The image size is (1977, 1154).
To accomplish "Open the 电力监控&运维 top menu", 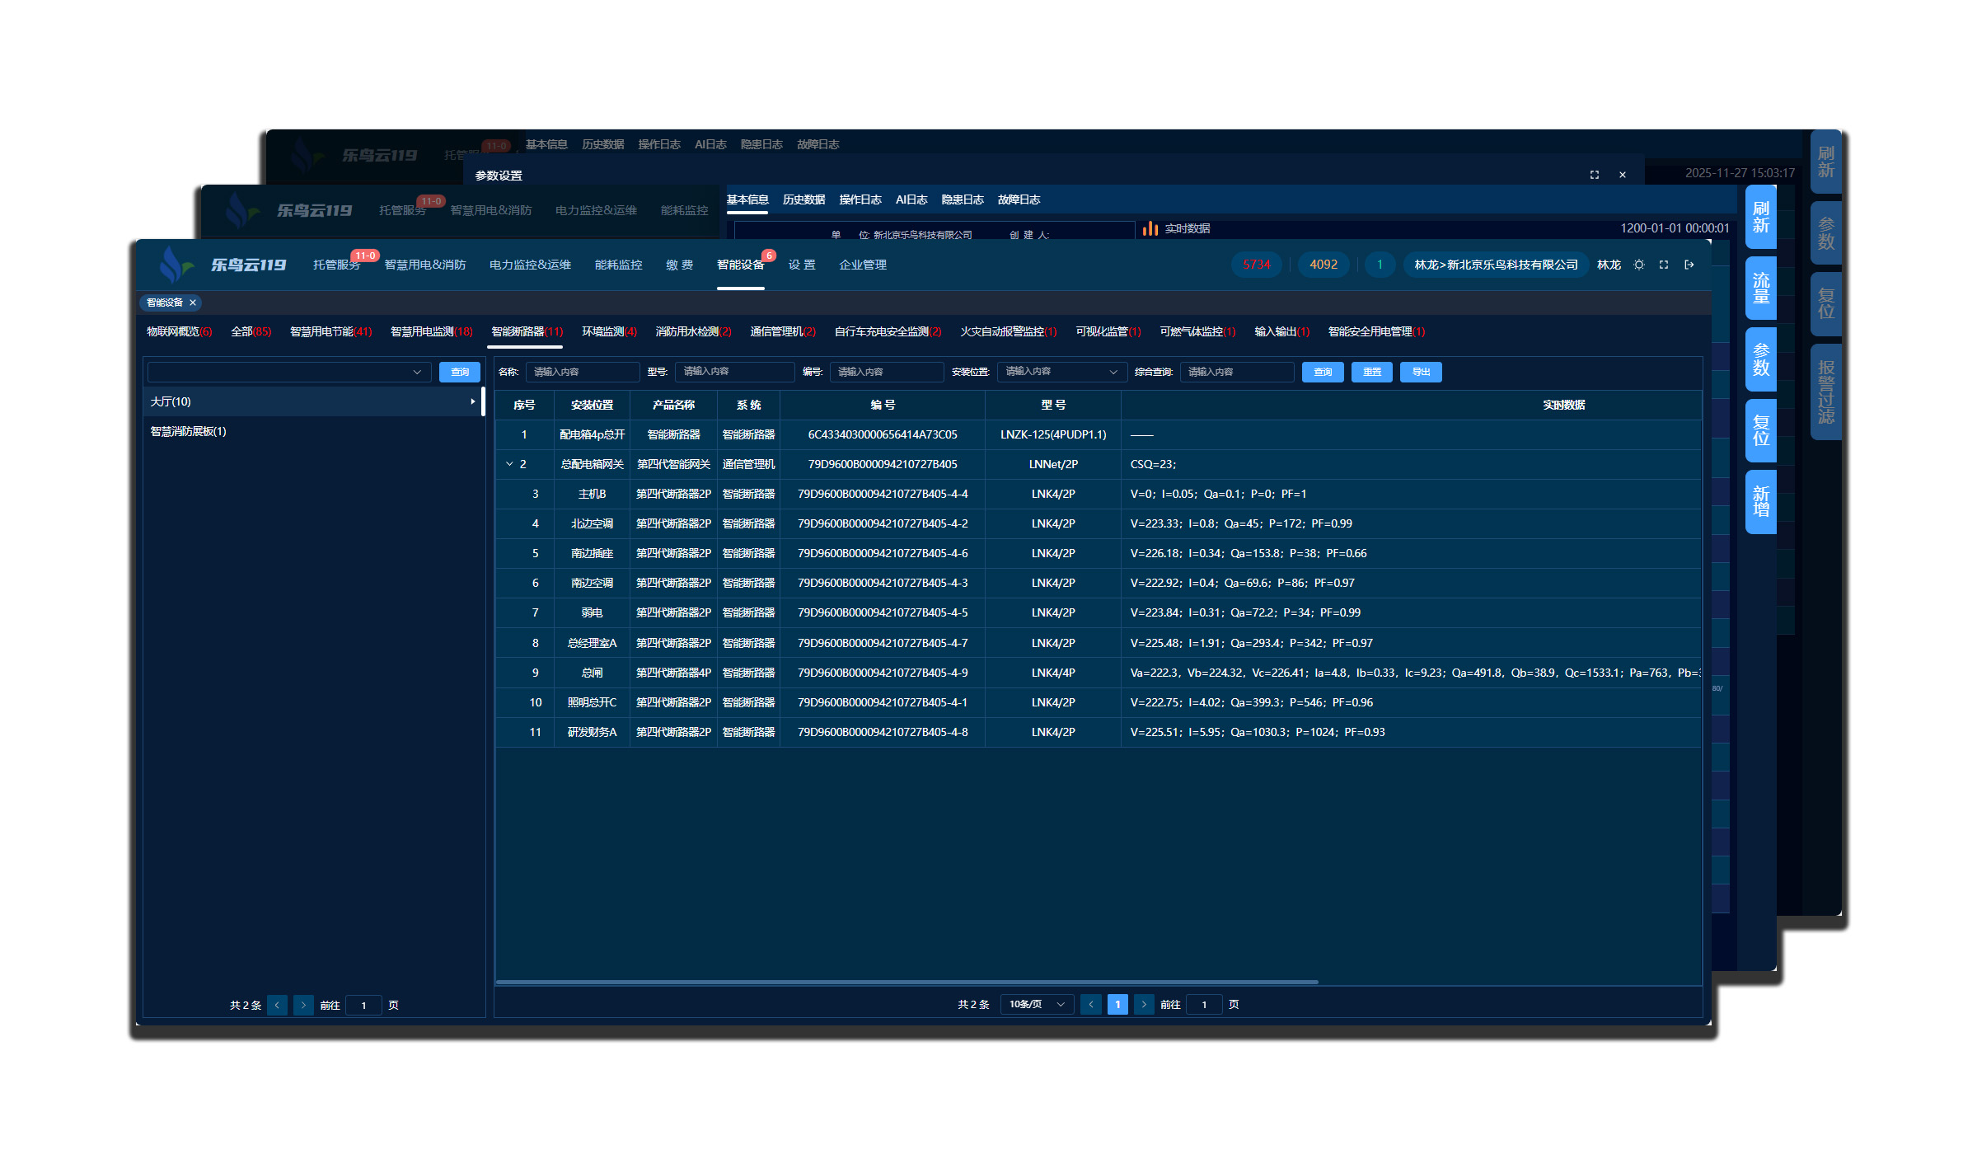I will pos(530,265).
